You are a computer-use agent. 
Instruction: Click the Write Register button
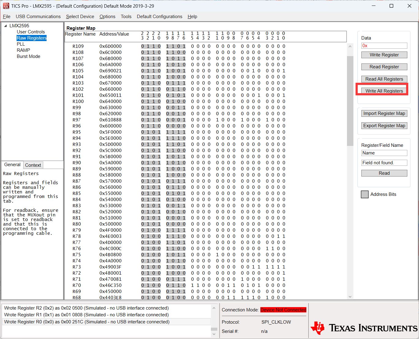coord(384,55)
